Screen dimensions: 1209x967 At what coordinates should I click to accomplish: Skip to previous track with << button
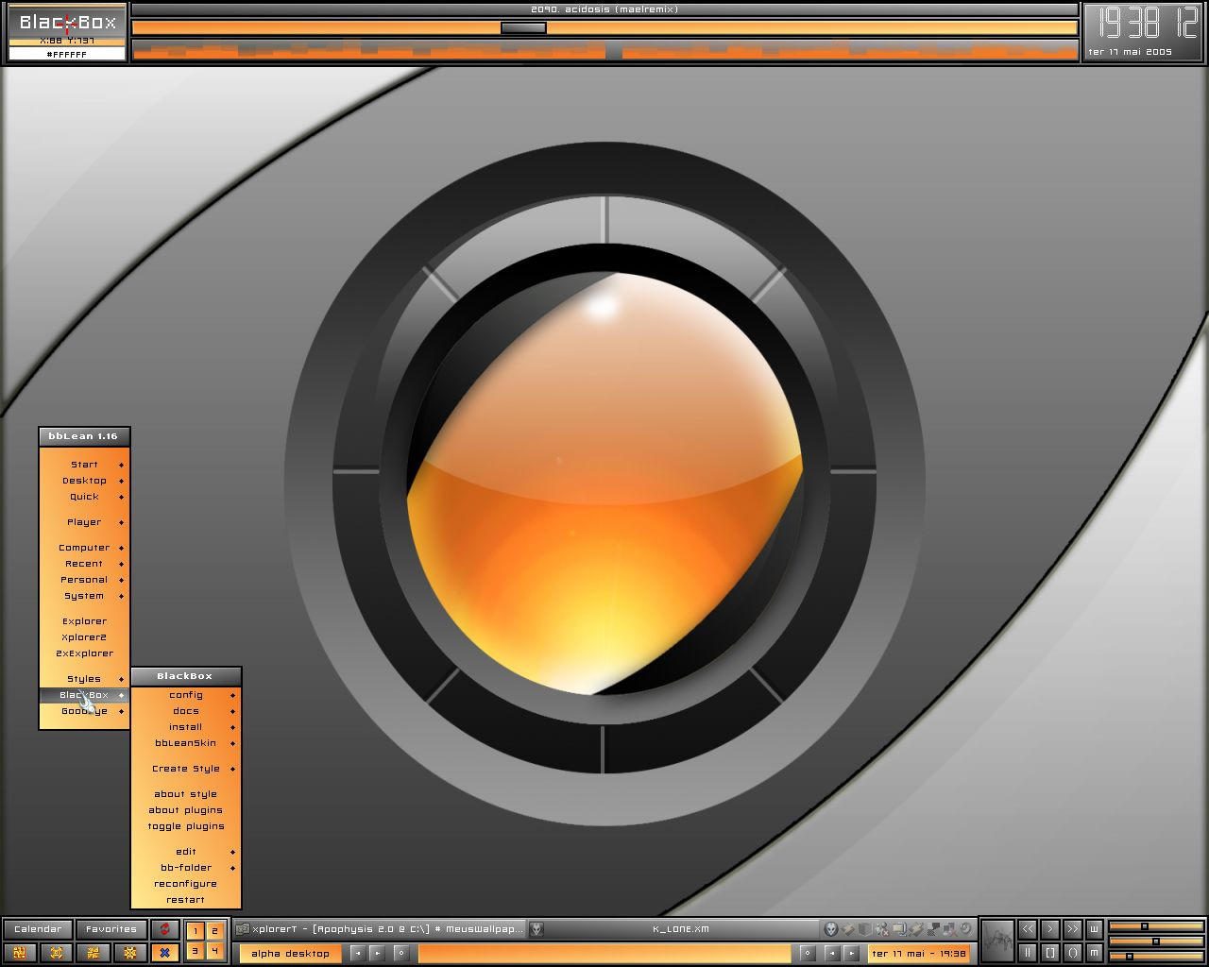coord(1028,929)
